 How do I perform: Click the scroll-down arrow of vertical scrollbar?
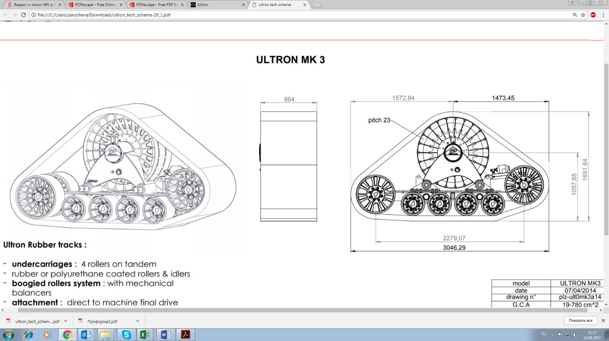607,305
